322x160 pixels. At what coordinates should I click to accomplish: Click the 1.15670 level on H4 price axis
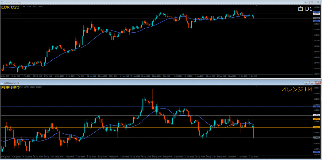316,155
